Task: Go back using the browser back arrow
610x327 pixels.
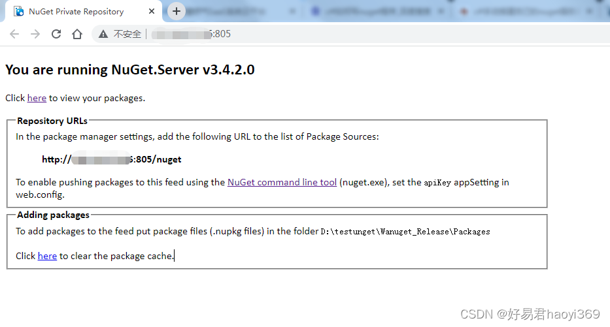Action: pos(14,34)
